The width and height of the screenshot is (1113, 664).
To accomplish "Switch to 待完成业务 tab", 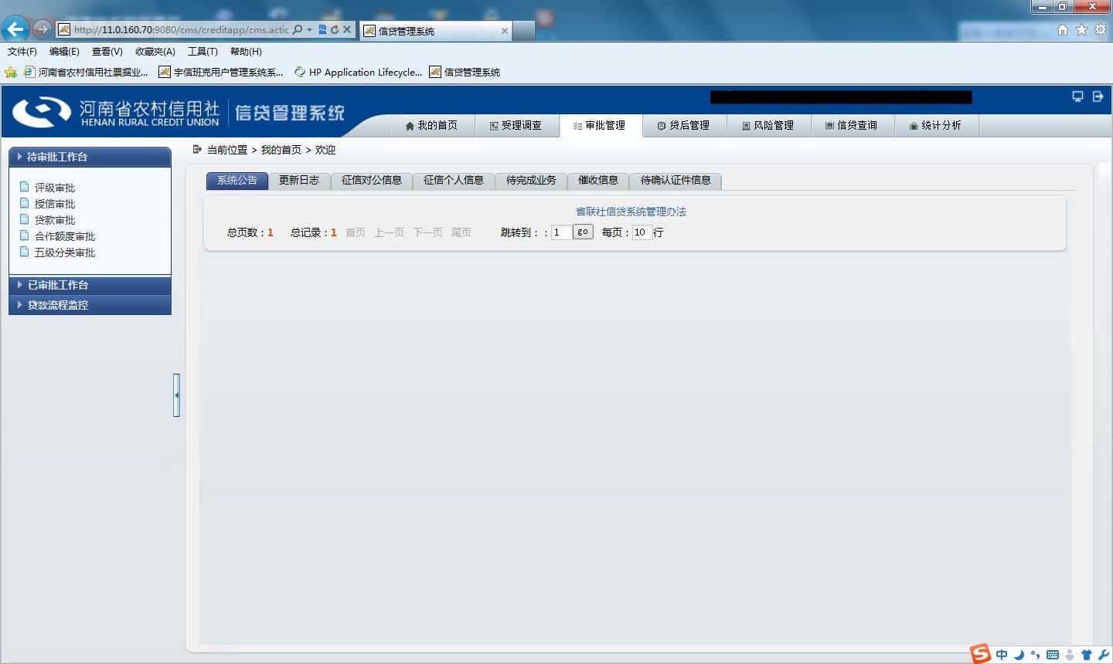I will 531,180.
